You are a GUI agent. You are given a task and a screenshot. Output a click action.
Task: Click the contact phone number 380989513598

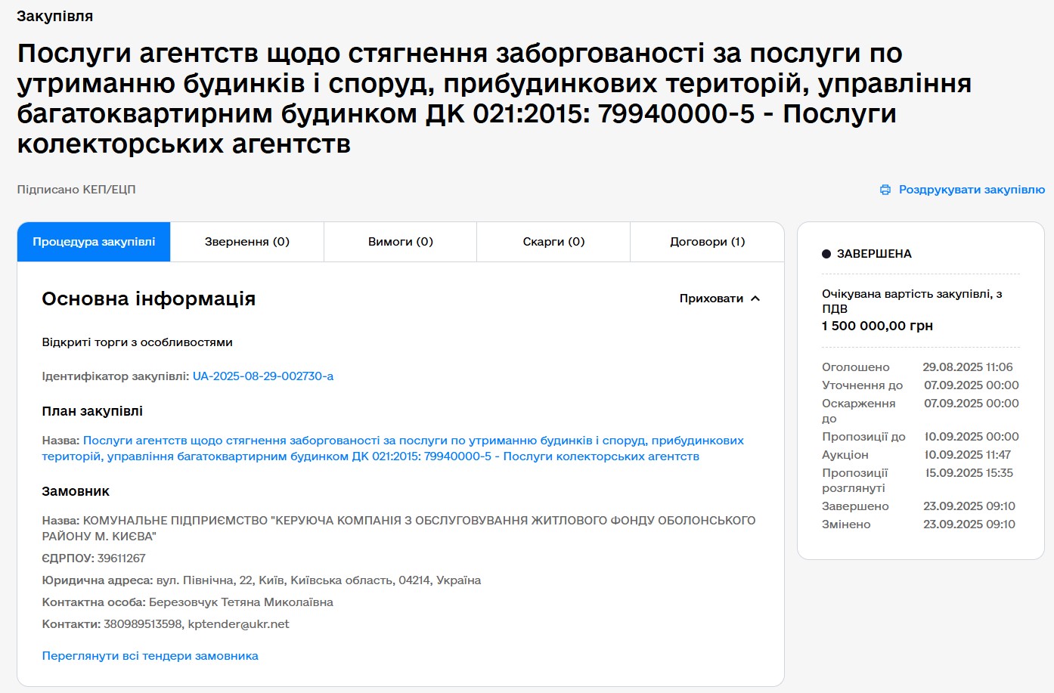[143, 624]
